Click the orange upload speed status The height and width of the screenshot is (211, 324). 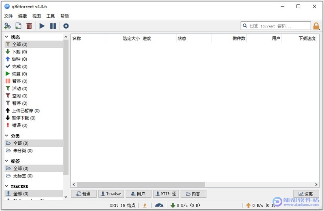click(261, 205)
